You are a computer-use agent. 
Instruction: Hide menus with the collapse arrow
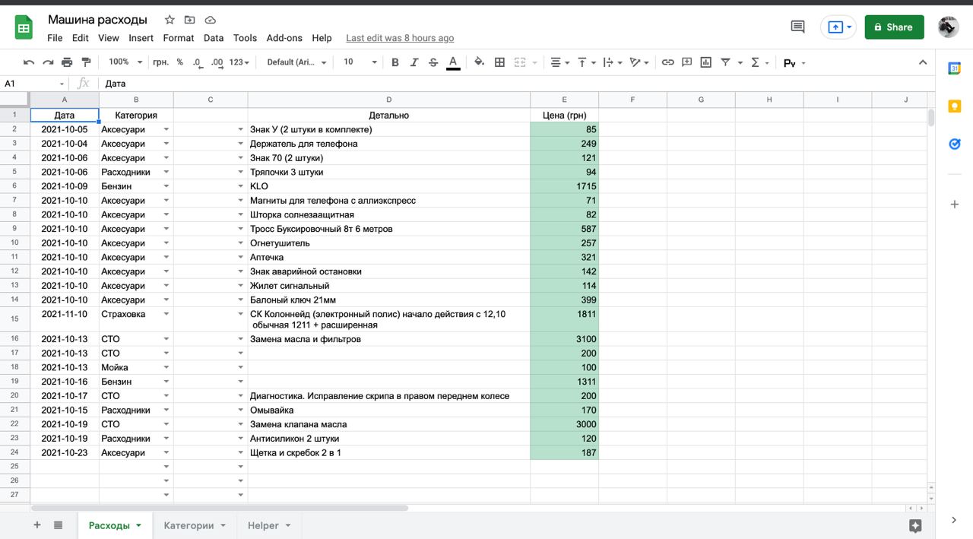coord(923,62)
